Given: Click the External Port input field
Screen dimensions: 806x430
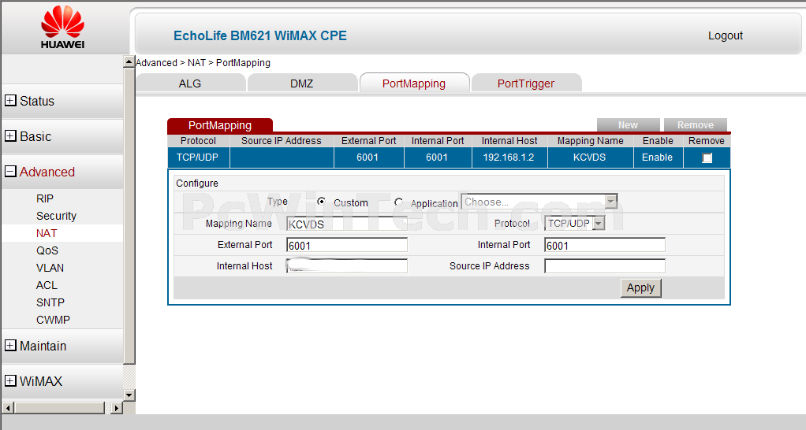Looking at the screenshot, I should click(347, 245).
